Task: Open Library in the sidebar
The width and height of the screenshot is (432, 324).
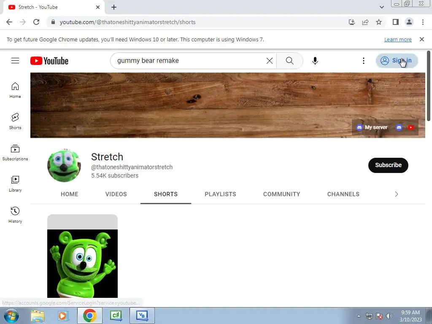Action: click(15, 184)
